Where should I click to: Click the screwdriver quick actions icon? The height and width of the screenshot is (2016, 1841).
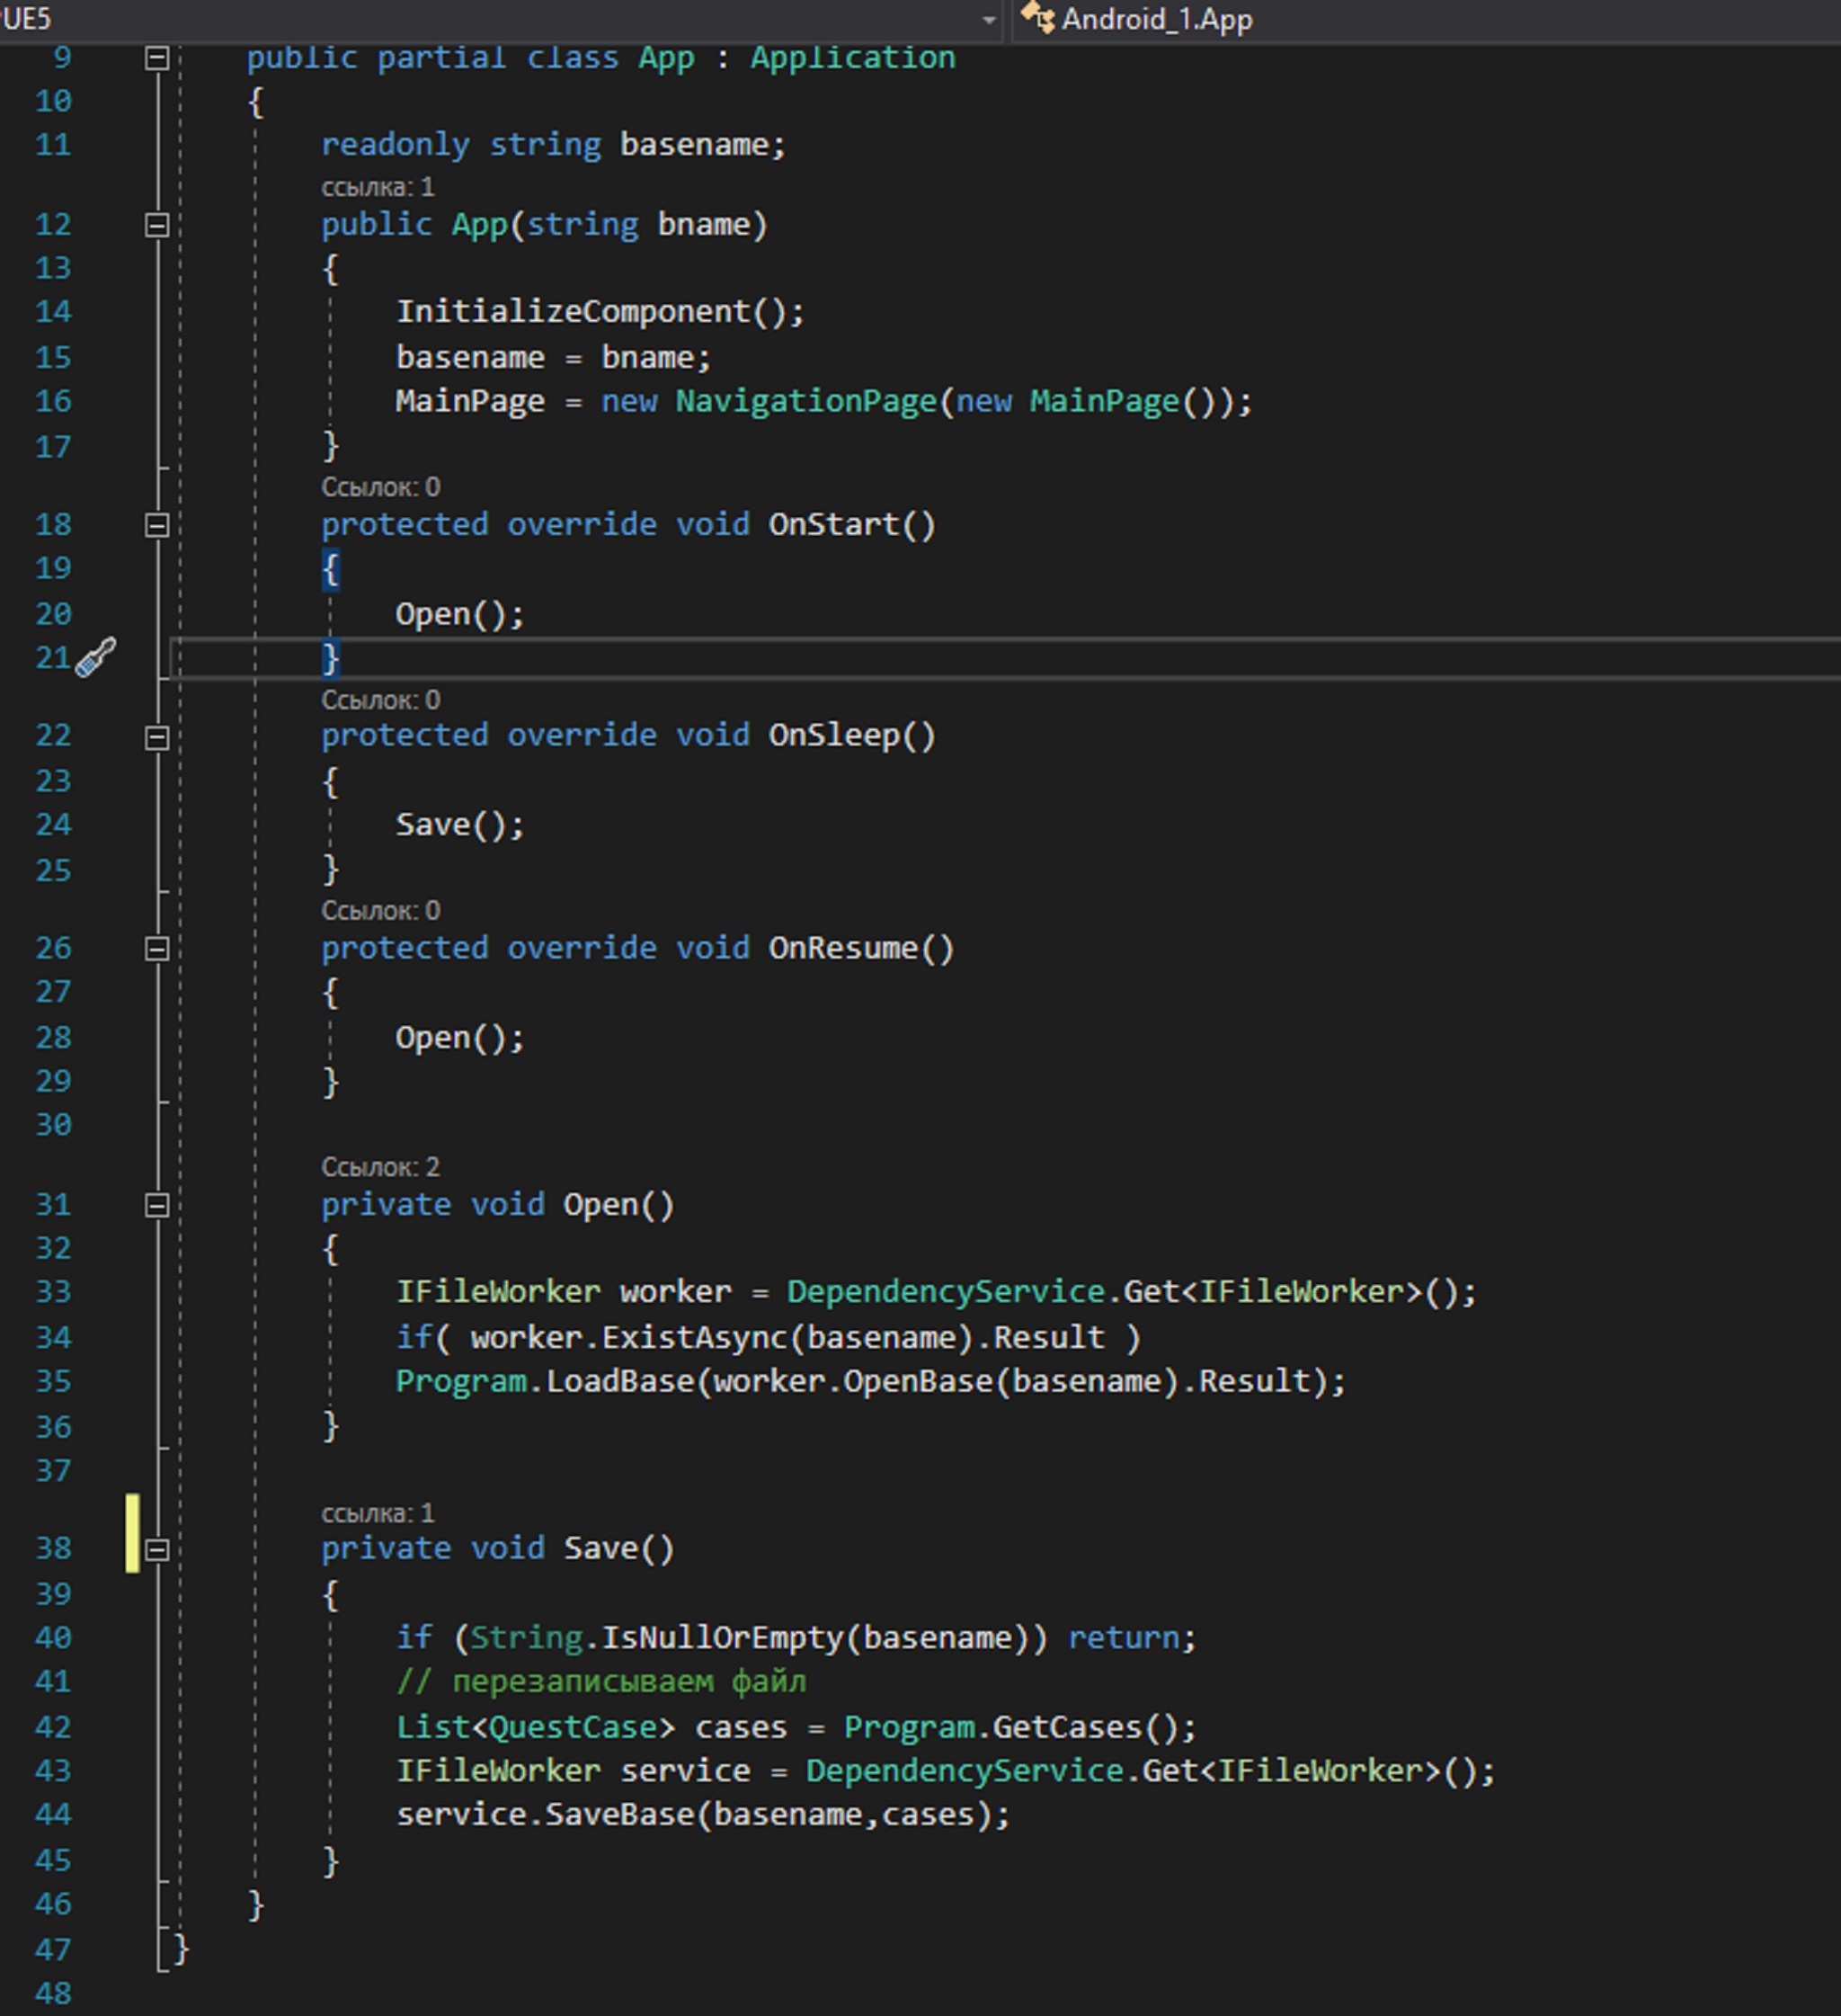[x=96, y=657]
